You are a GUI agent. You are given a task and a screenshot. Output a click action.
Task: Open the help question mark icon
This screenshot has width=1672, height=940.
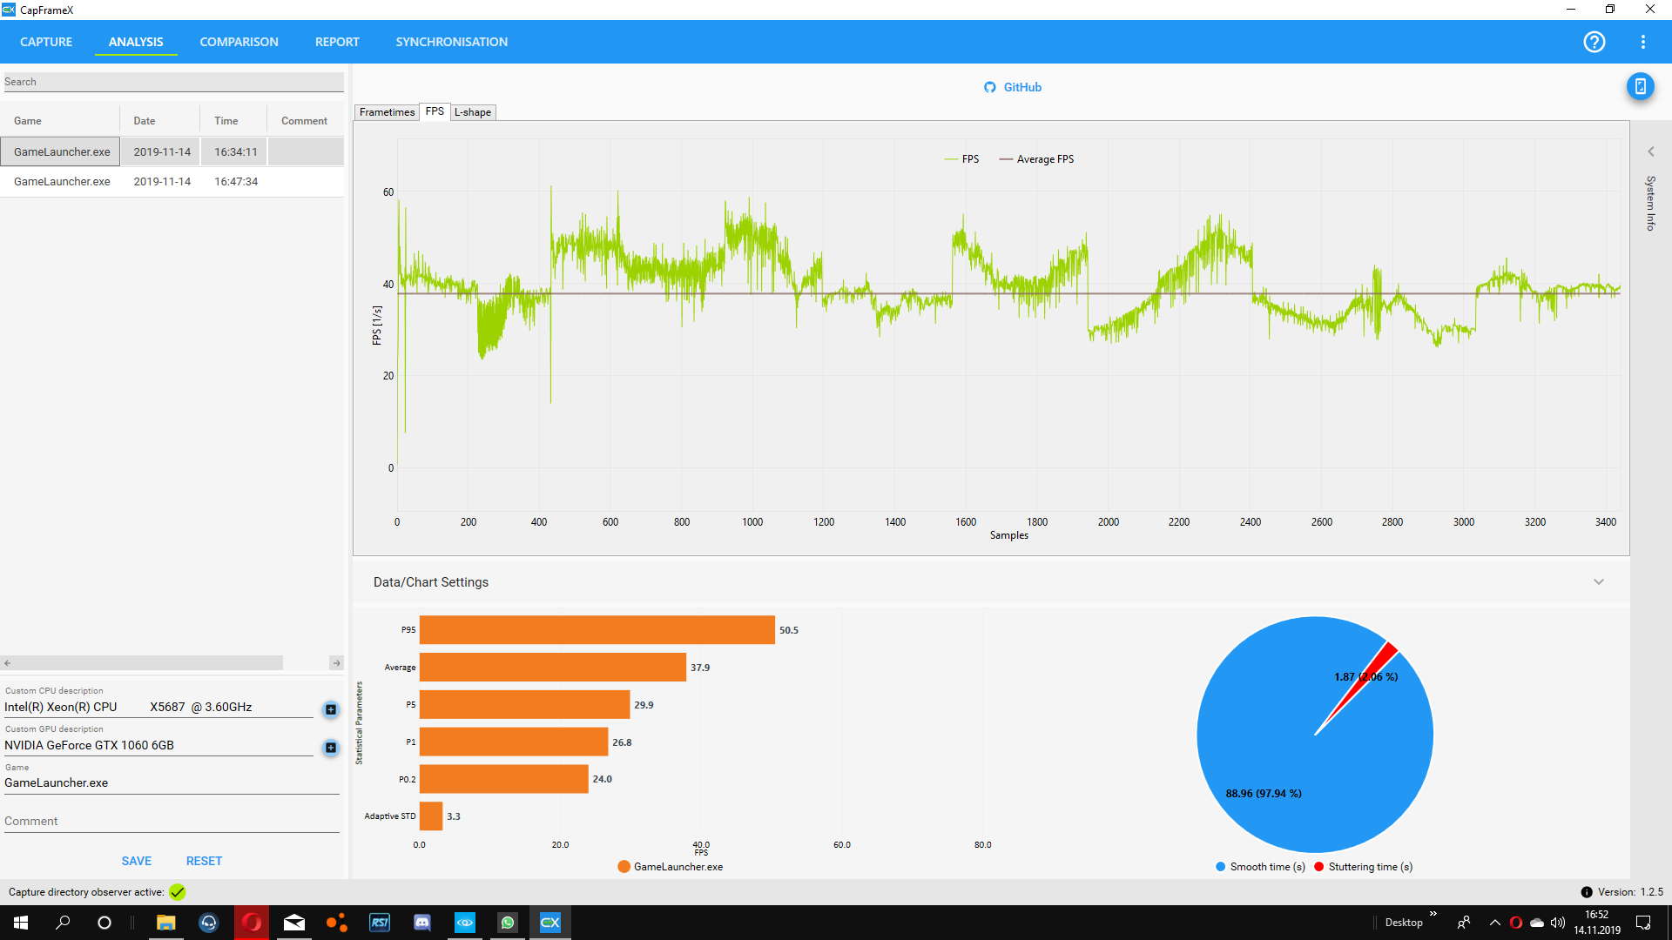[1594, 42]
